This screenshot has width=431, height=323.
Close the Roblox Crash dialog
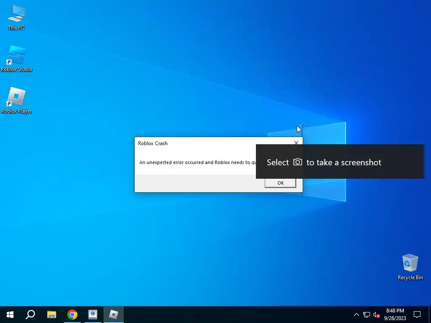296,143
